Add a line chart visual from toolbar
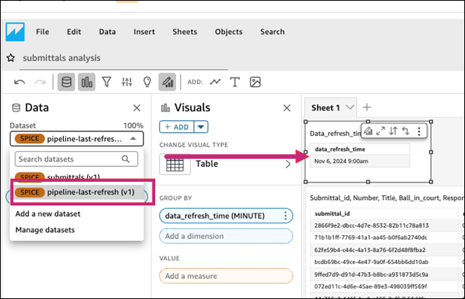465x299 pixels. pyautogui.click(x=215, y=82)
